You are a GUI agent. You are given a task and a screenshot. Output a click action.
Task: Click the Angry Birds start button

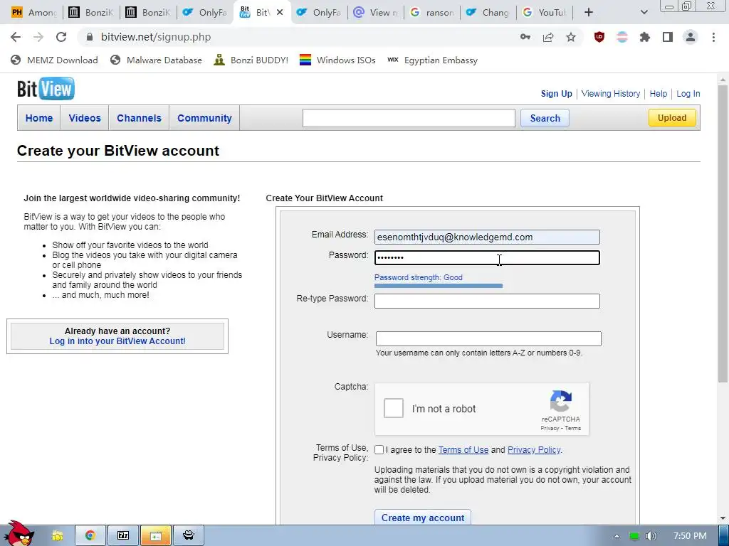(19, 533)
